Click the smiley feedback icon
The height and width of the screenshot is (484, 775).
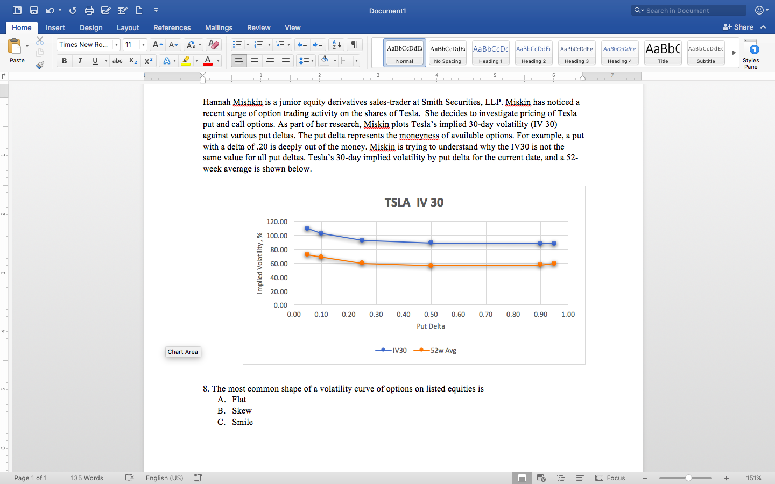(x=759, y=10)
